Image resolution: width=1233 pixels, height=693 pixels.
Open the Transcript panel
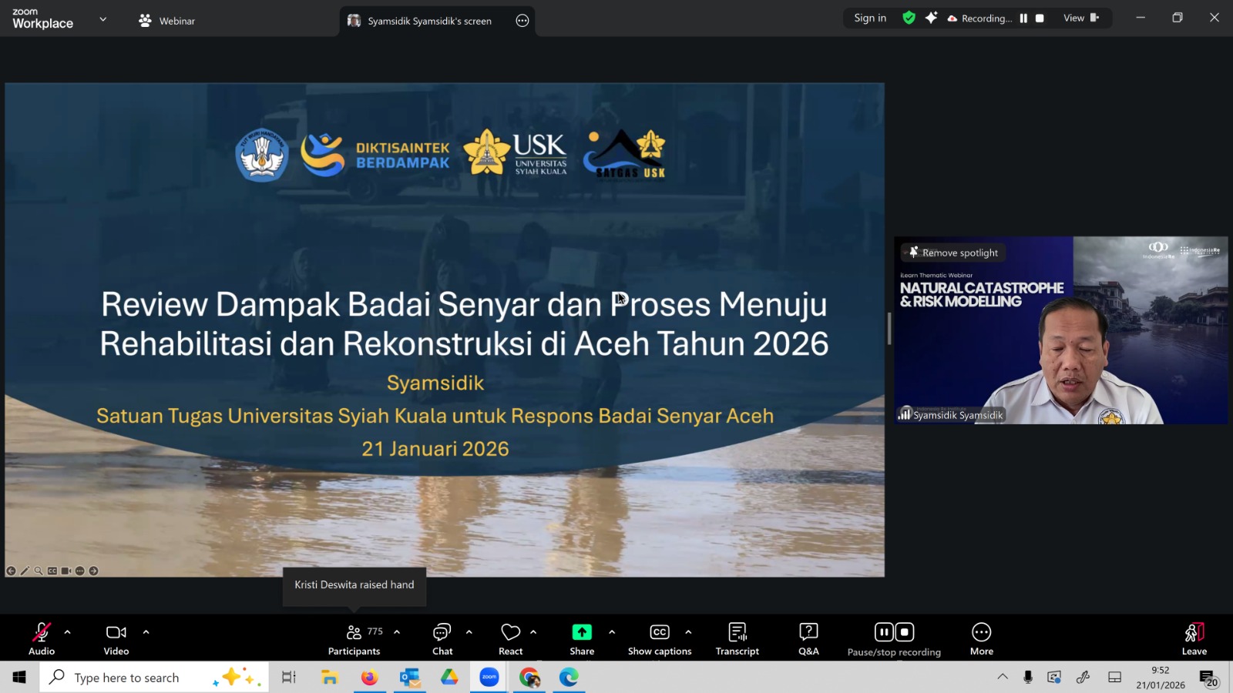click(x=737, y=638)
